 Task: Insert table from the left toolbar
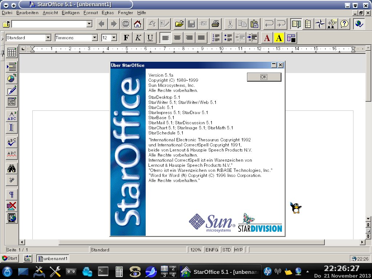tap(12, 52)
